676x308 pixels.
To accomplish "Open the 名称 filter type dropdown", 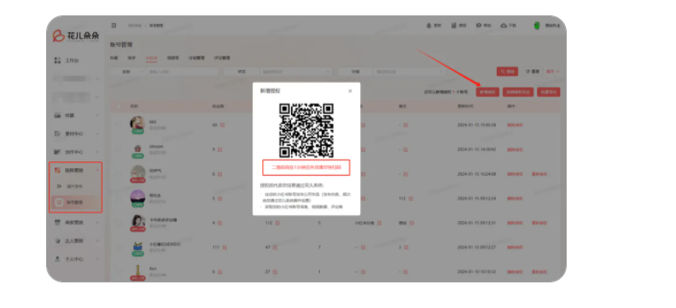I will point(128,72).
